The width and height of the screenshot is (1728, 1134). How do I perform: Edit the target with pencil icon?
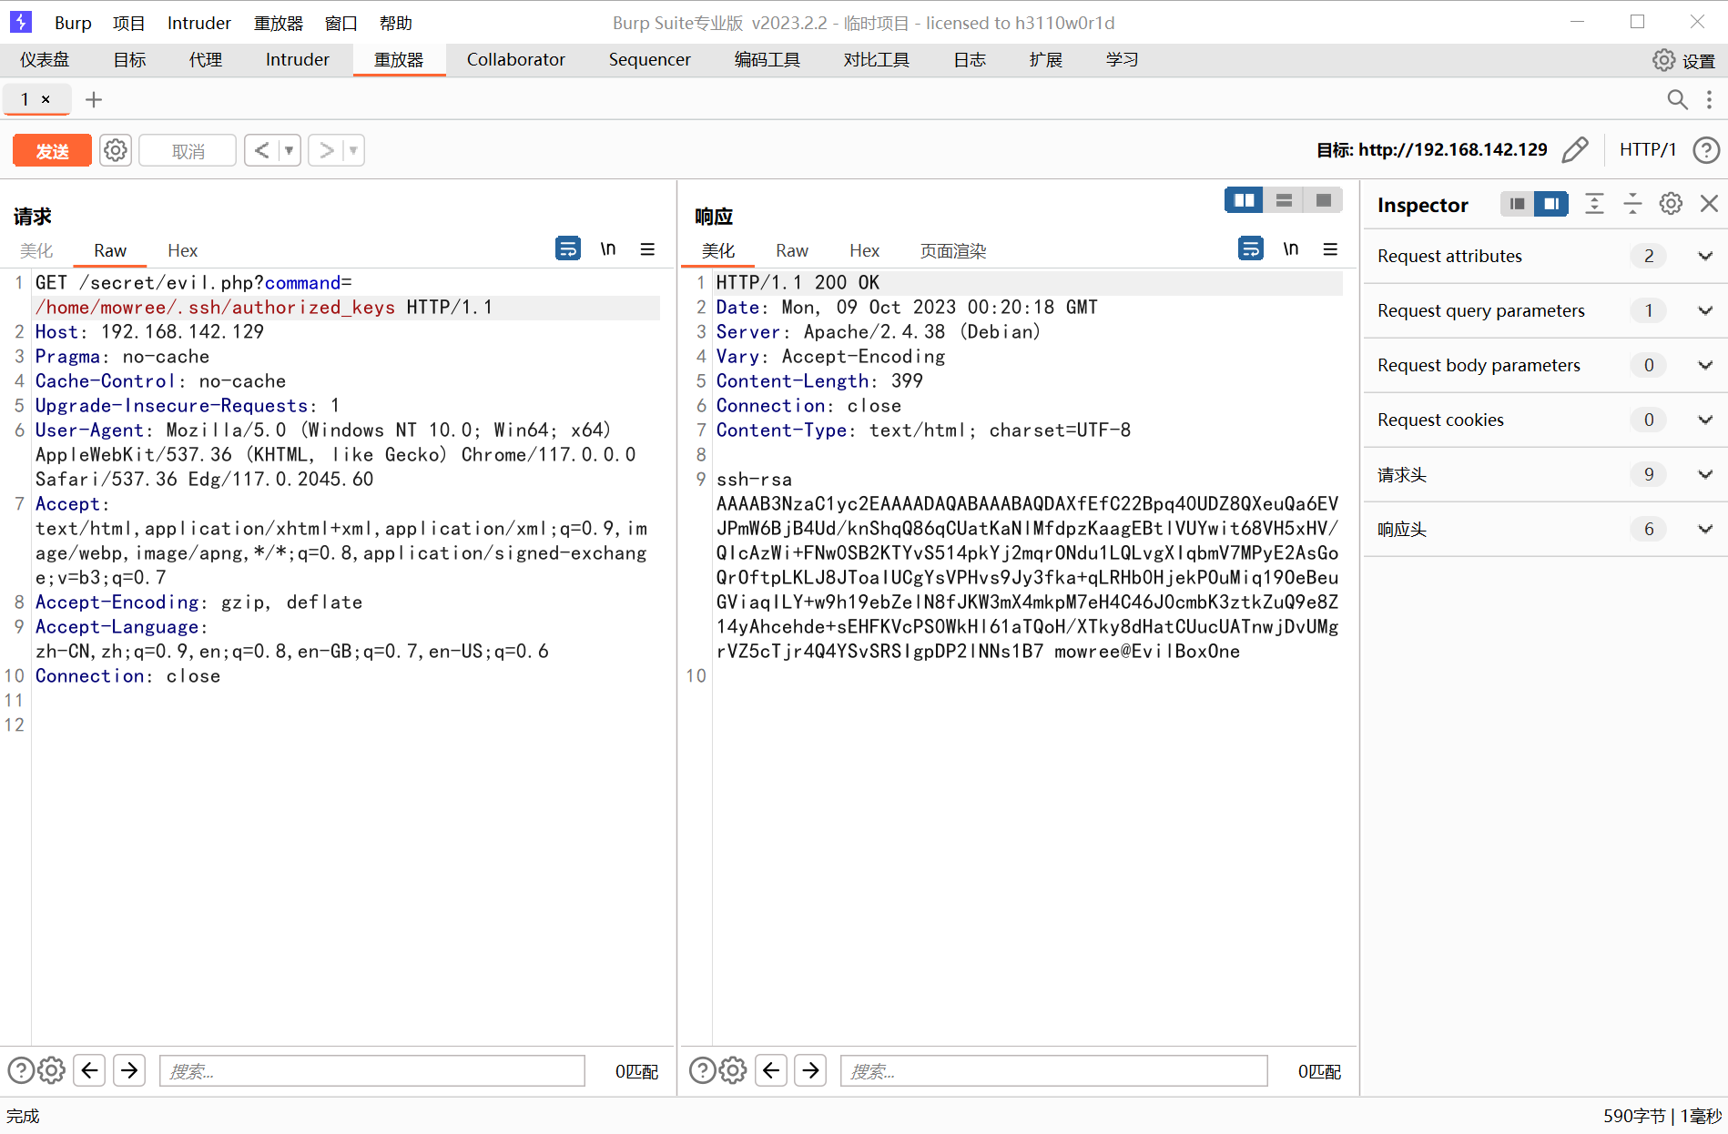(1575, 149)
